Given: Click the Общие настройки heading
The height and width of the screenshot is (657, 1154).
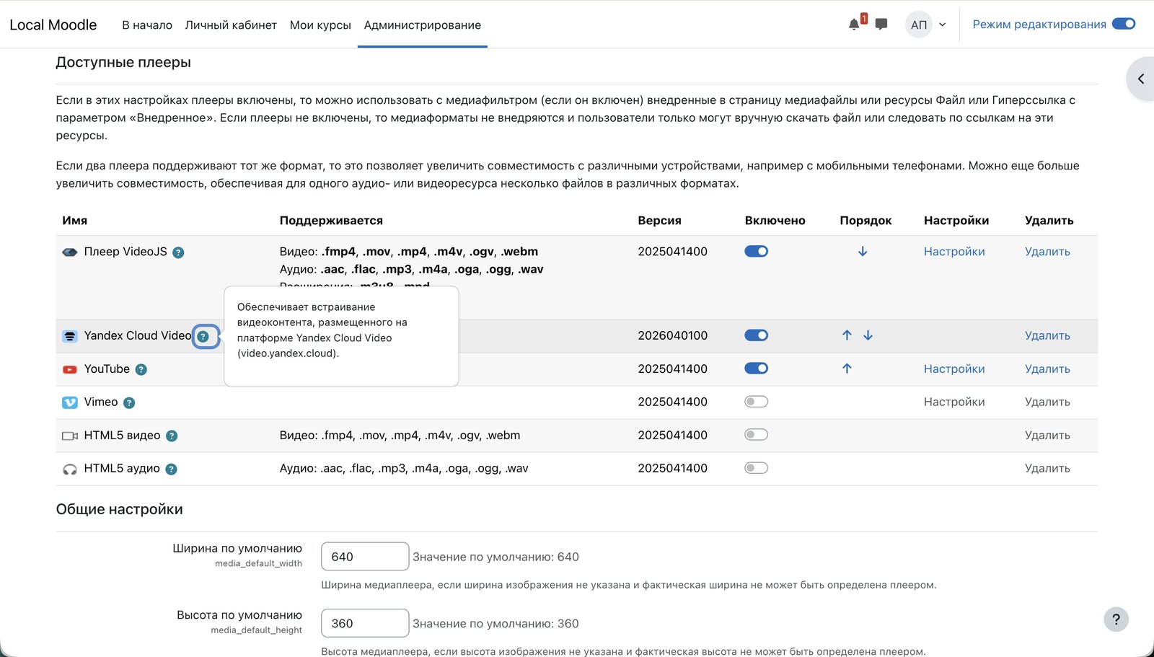Looking at the screenshot, I should pyautogui.click(x=119, y=509).
